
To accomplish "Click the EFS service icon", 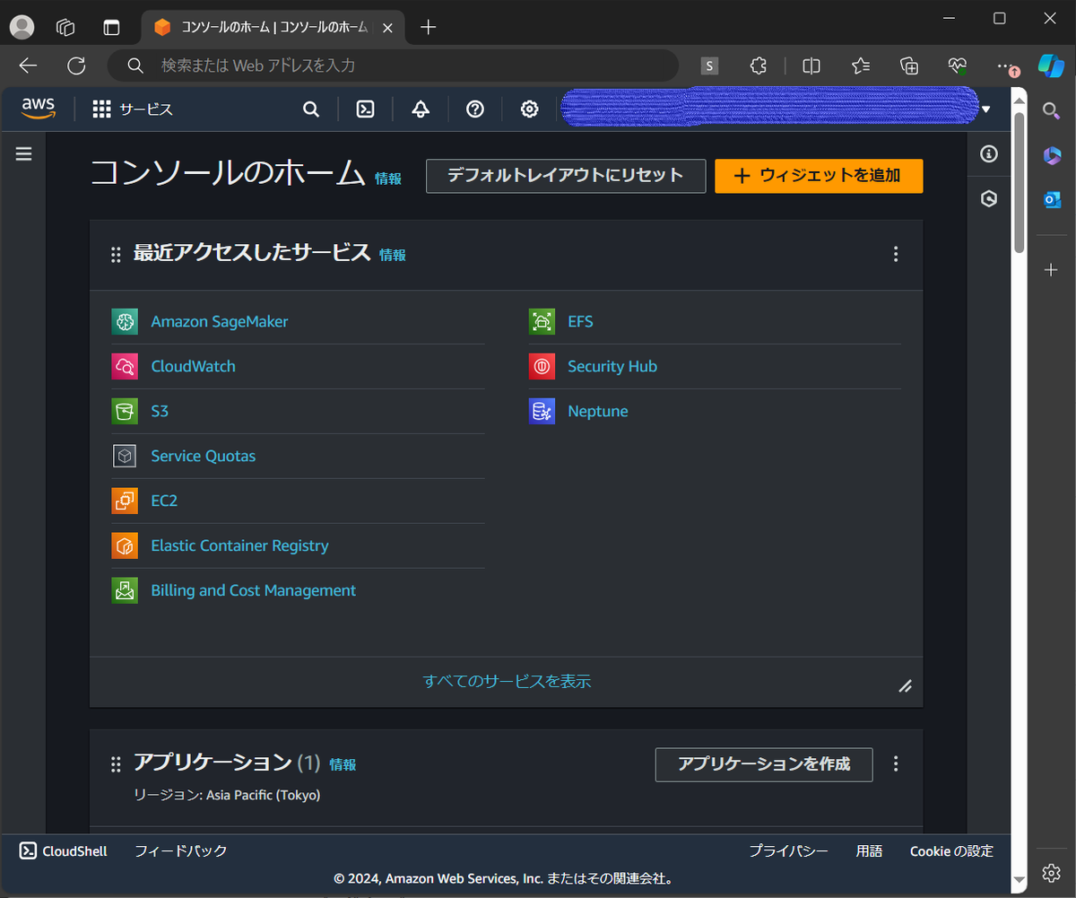I will pyautogui.click(x=542, y=321).
